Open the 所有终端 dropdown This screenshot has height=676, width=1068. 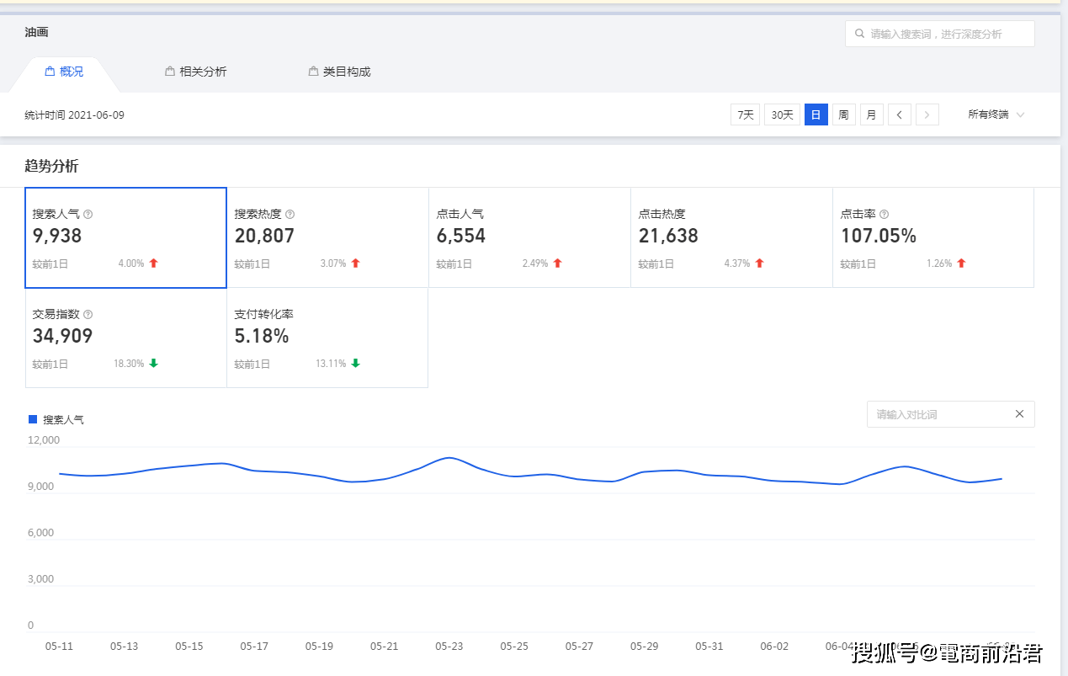click(996, 114)
